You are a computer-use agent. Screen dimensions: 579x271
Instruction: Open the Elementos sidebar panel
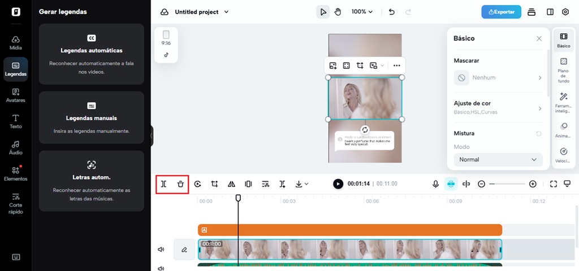(16, 173)
